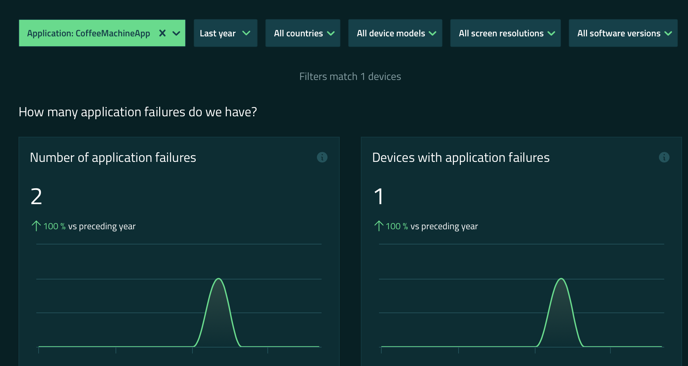Click the Number of application failures card title
The width and height of the screenshot is (688, 366).
pos(113,158)
